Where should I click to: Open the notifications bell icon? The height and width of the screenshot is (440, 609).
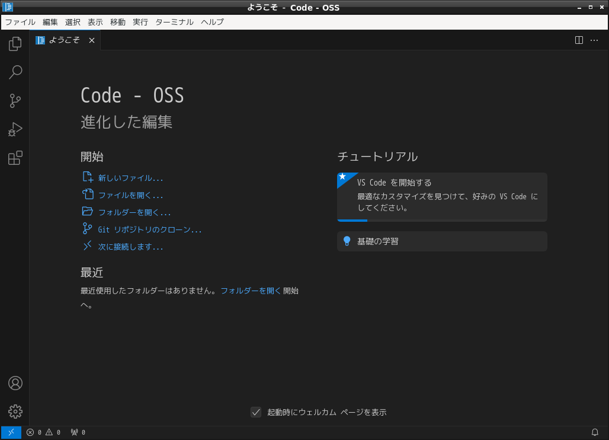[x=595, y=432]
